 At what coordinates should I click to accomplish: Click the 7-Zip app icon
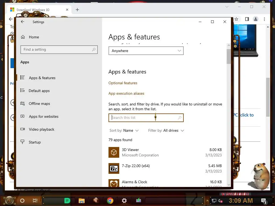tap(114, 168)
